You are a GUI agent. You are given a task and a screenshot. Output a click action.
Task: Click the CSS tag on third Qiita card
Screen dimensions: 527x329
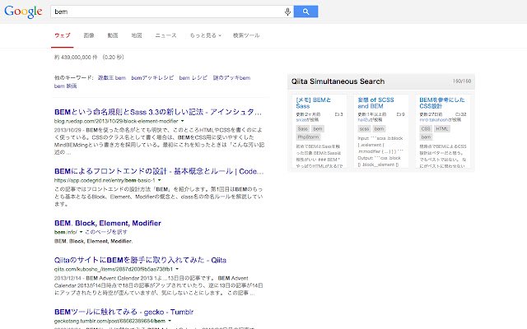(x=426, y=129)
